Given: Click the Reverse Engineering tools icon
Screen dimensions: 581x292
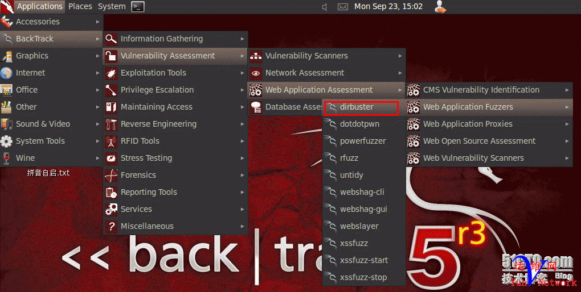Looking at the screenshot, I should click(x=111, y=124).
